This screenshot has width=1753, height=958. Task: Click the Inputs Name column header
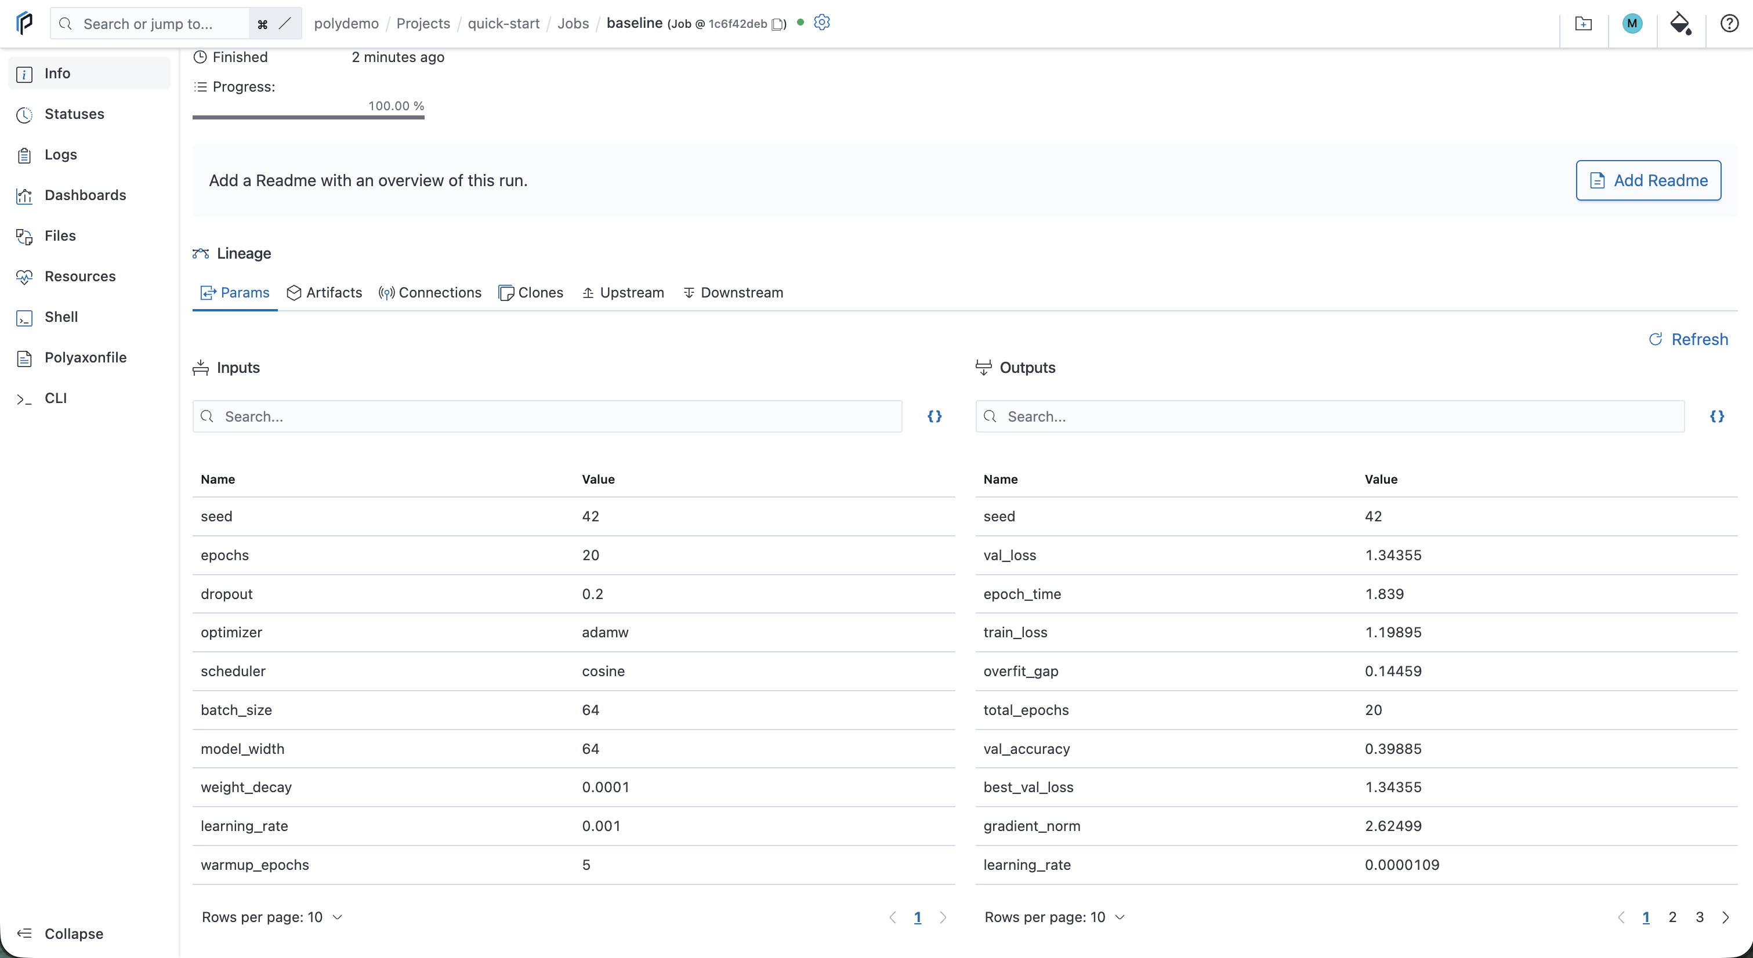(x=218, y=479)
